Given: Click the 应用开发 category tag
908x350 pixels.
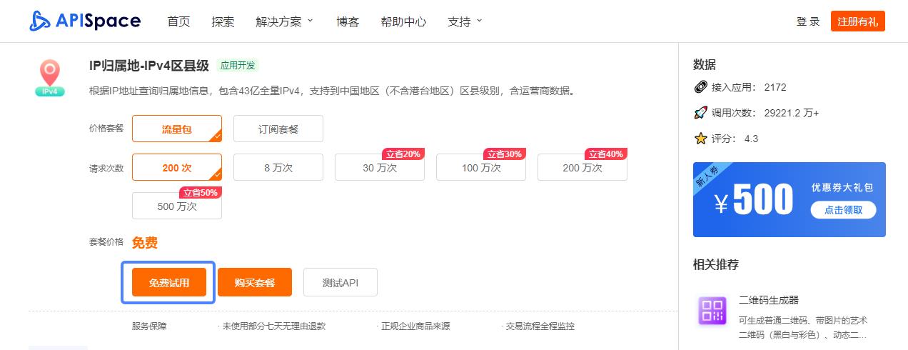Looking at the screenshot, I should tap(238, 66).
